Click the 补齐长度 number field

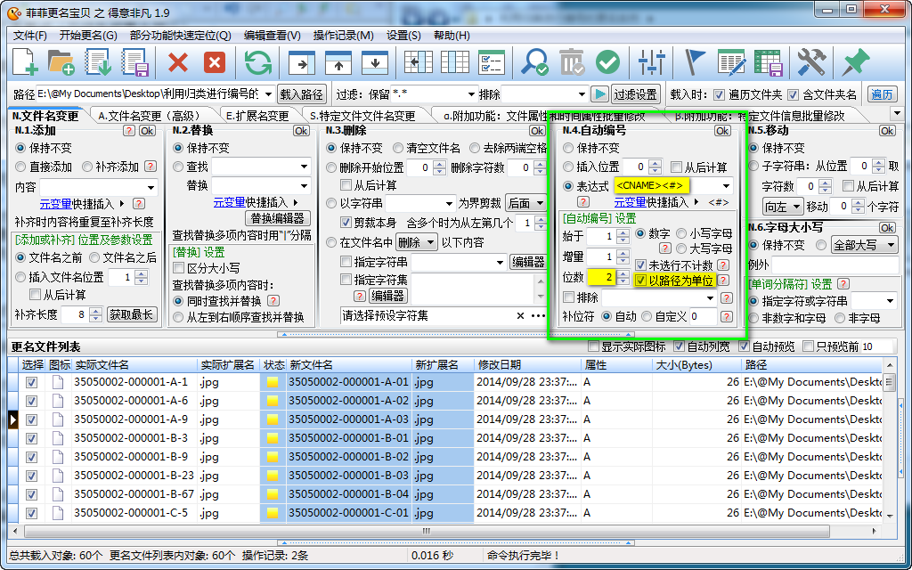(75, 314)
